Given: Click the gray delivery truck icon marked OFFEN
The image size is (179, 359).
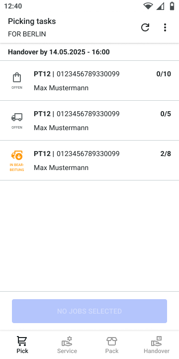Looking at the screenshot, I should pos(17,117).
